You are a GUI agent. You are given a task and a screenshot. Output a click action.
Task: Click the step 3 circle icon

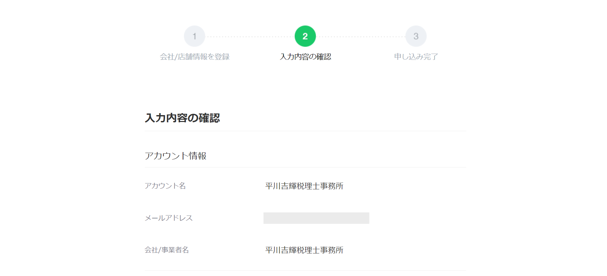tap(416, 36)
